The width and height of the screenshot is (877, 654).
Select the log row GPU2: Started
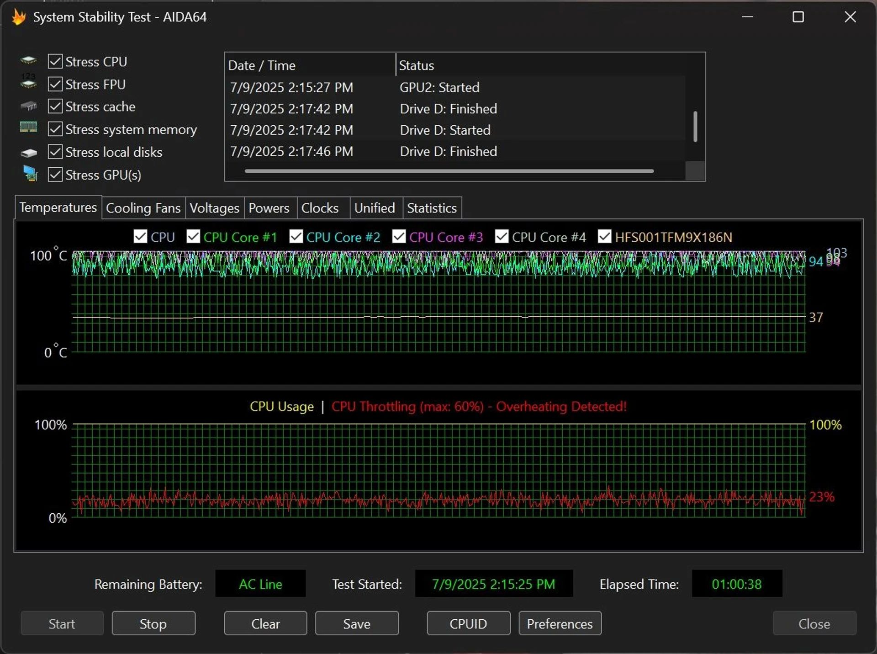[x=455, y=87]
